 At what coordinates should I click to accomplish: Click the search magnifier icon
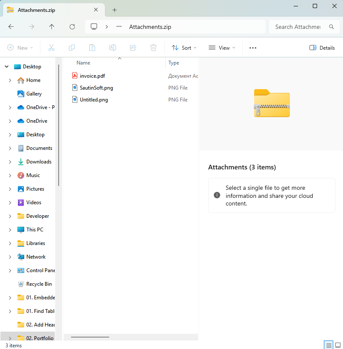[x=332, y=27]
